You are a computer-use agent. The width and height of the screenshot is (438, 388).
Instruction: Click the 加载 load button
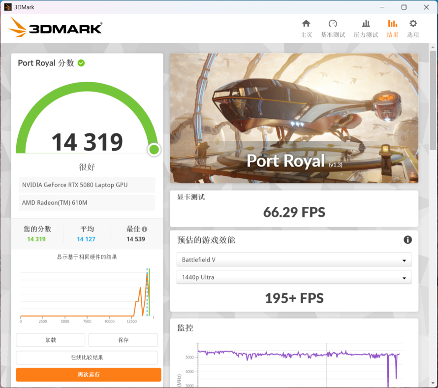coord(51,340)
